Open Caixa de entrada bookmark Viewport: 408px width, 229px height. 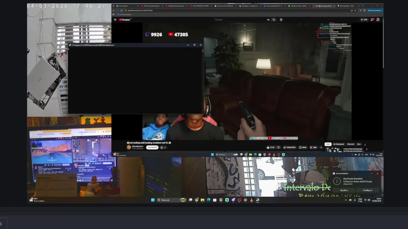click(125, 14)
